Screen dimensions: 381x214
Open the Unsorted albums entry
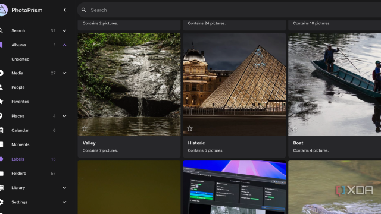(x=20, y=59)
